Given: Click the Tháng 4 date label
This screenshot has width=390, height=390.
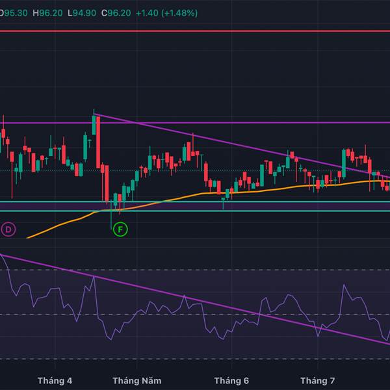Looking at the screenshot, I should coord(55,380).
